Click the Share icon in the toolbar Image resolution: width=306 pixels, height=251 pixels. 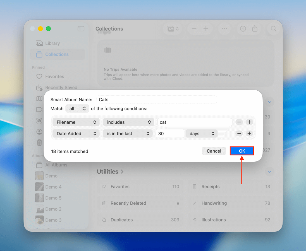pyautogui.click(x=255, y=28)
